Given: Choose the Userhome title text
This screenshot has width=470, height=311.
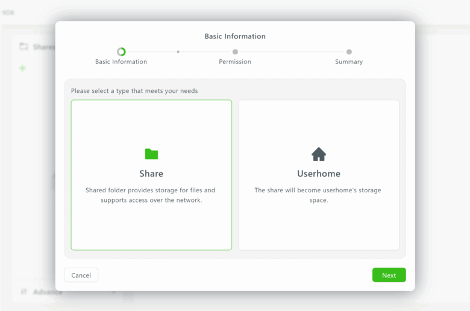Looking at the screenshot, I should (x=319, y=174).
